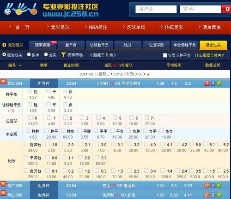Open the 欧 icon in the 周二006 row
231x199 pixels.
(207, 195)
